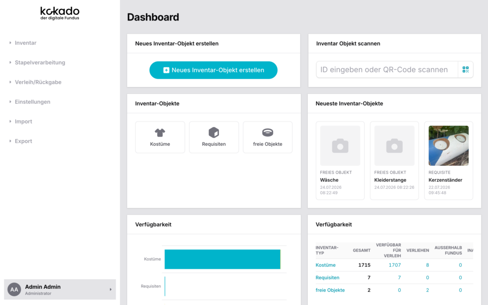Expand the Export arrow in sidebar
This screenshot has height=305, width=488.
coord(10,141)
